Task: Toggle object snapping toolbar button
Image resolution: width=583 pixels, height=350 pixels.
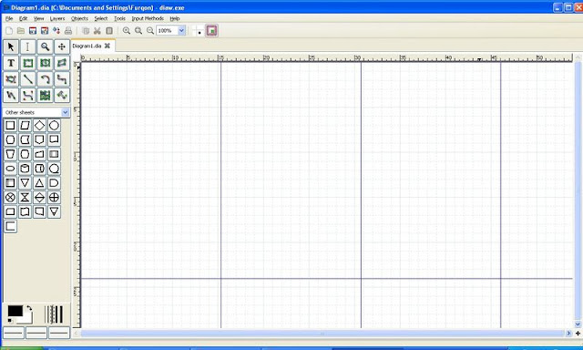Action: coord(211,30)
